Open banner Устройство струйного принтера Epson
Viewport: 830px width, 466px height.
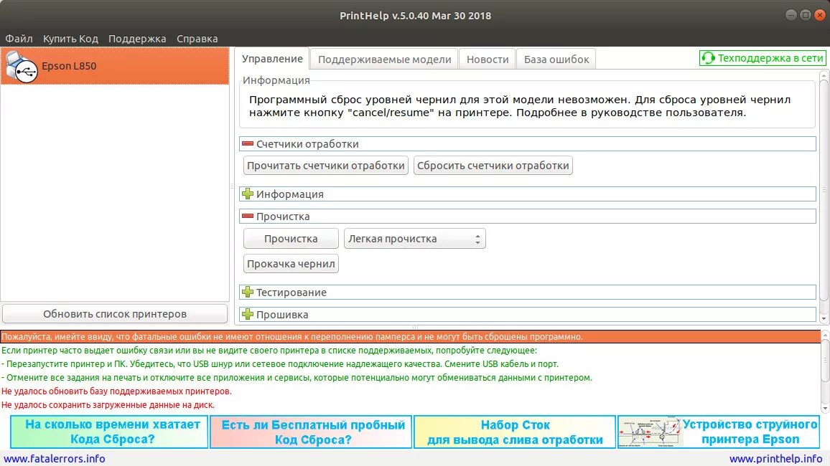click(718, 432)
